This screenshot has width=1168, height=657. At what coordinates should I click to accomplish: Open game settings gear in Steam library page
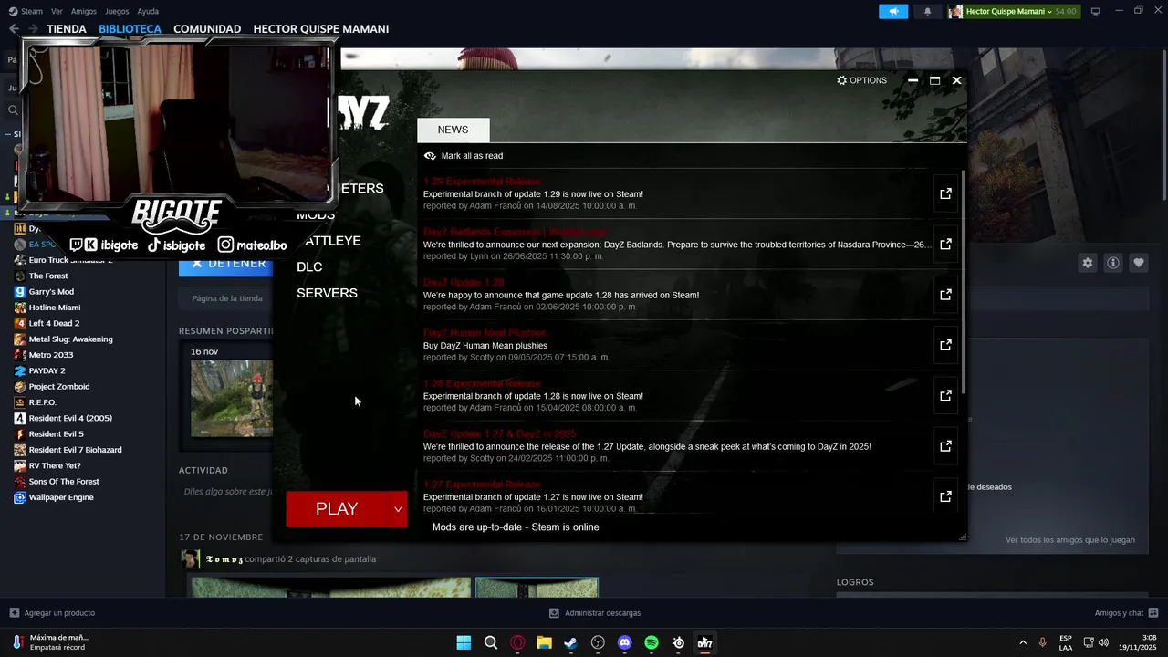click(1087, 263)
